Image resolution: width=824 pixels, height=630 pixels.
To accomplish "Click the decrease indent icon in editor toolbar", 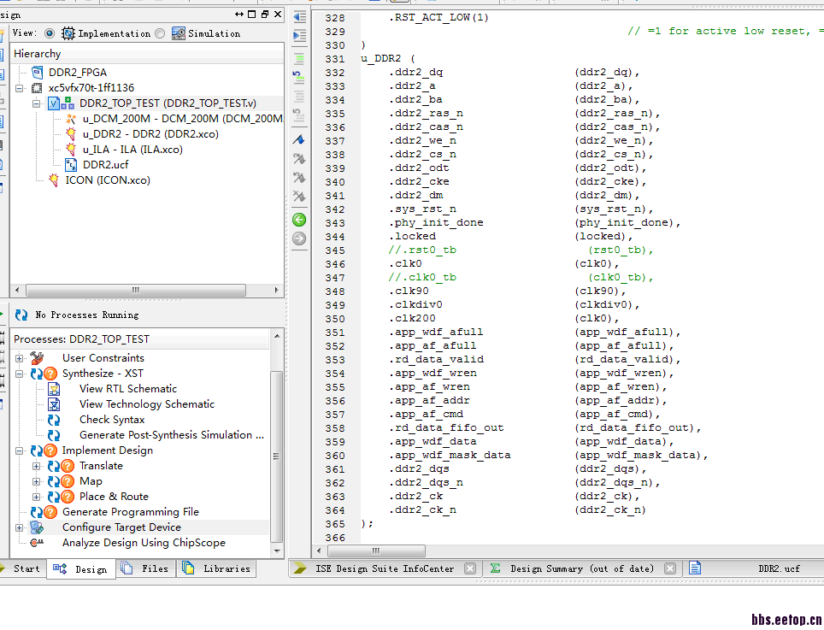I will tap(299, 17).
